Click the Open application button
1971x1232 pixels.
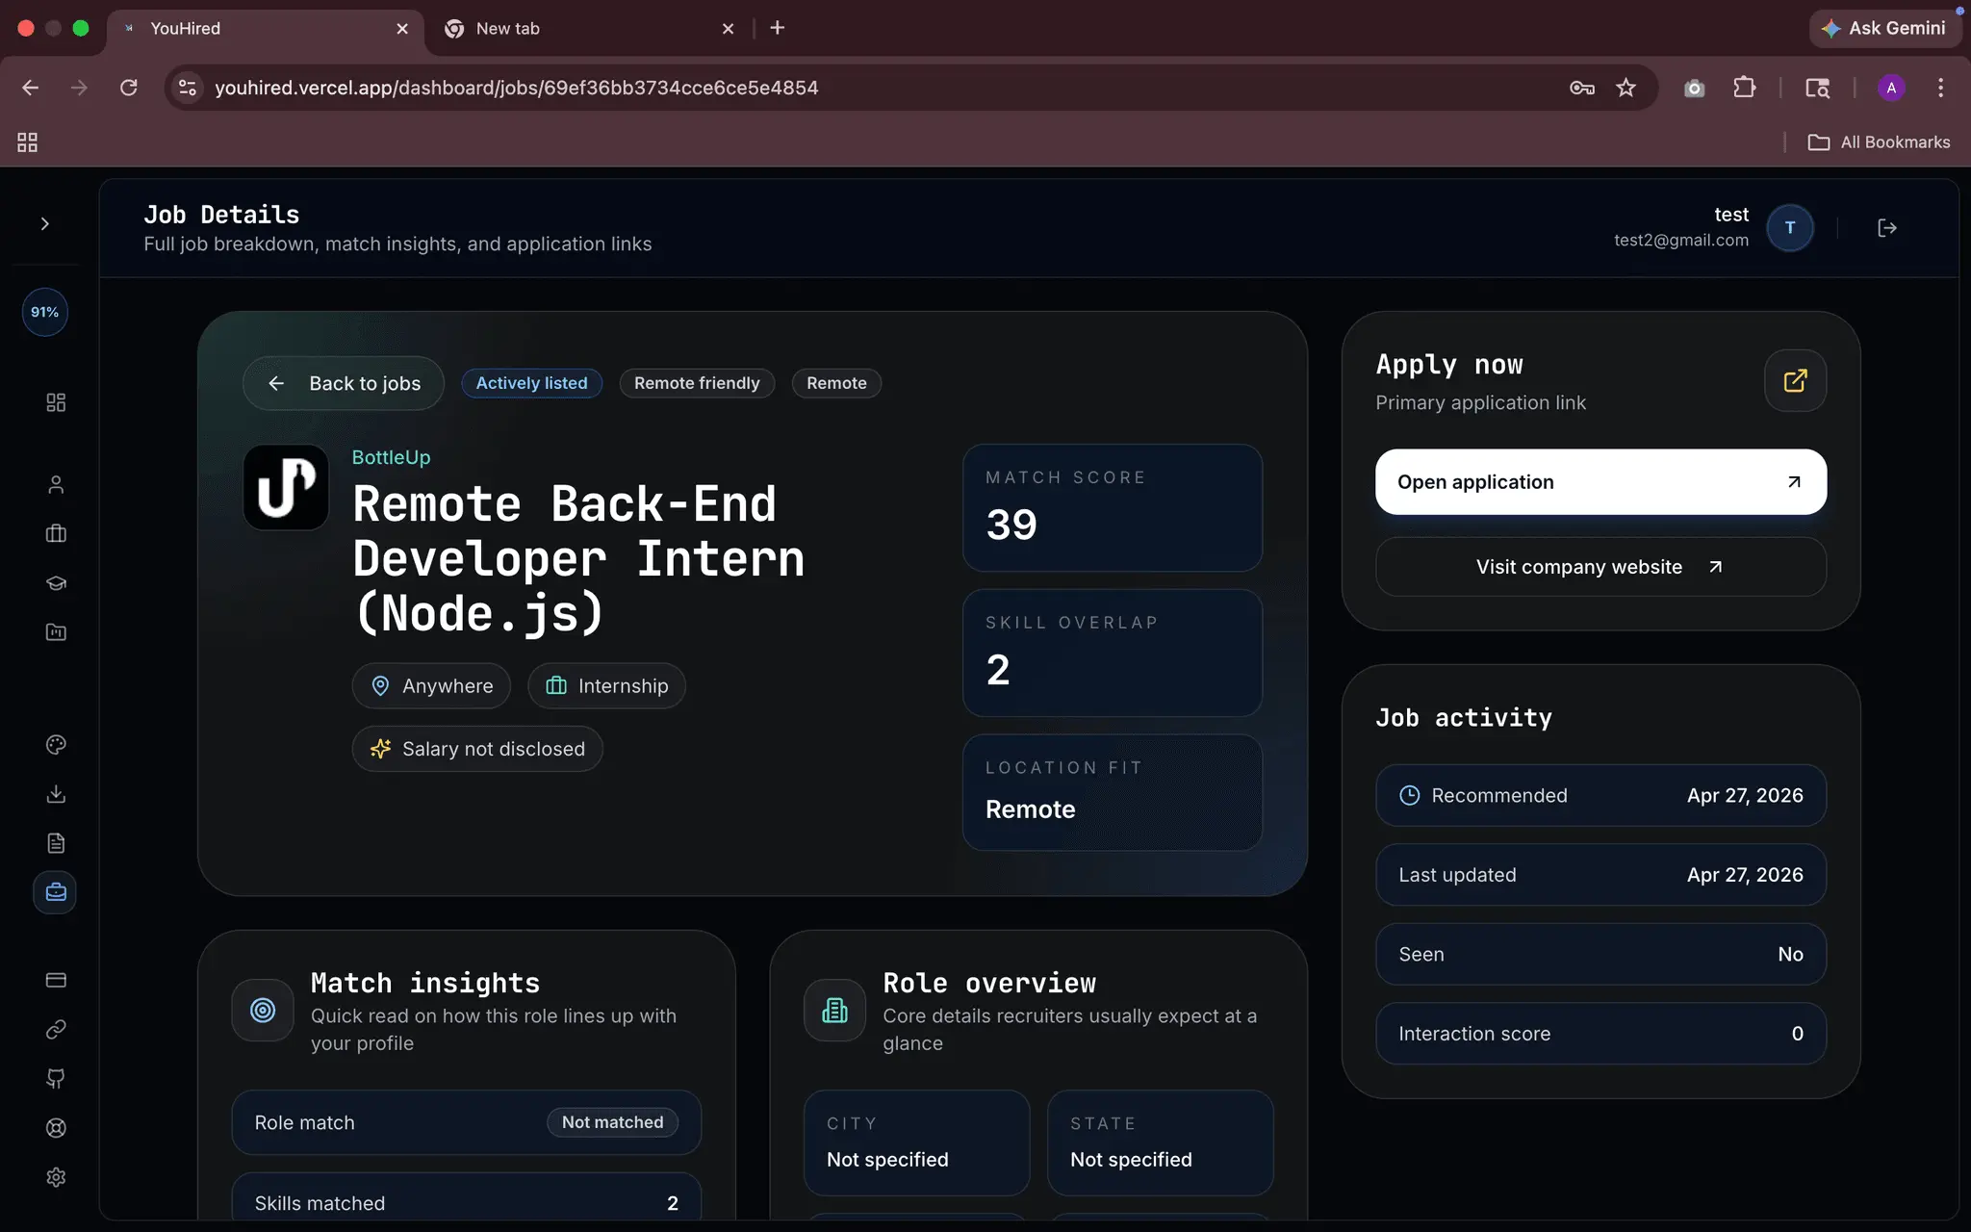(x=1600, y=482)
